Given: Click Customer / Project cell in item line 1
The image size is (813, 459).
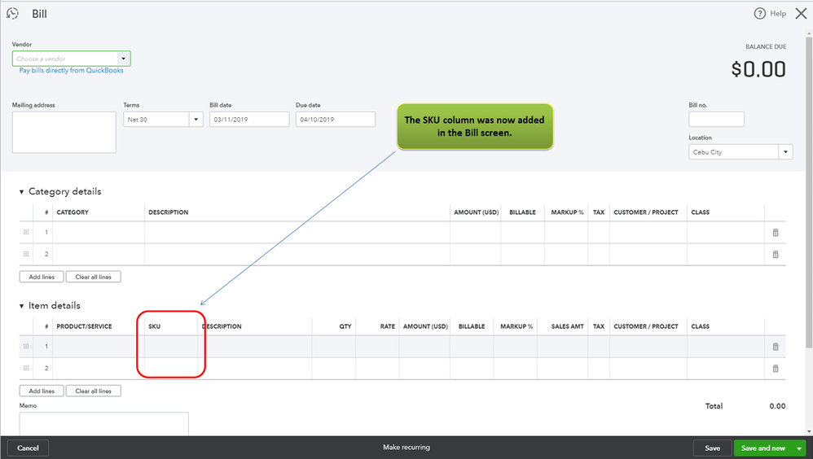Looking at the screenshot, I should coord(648,347).
